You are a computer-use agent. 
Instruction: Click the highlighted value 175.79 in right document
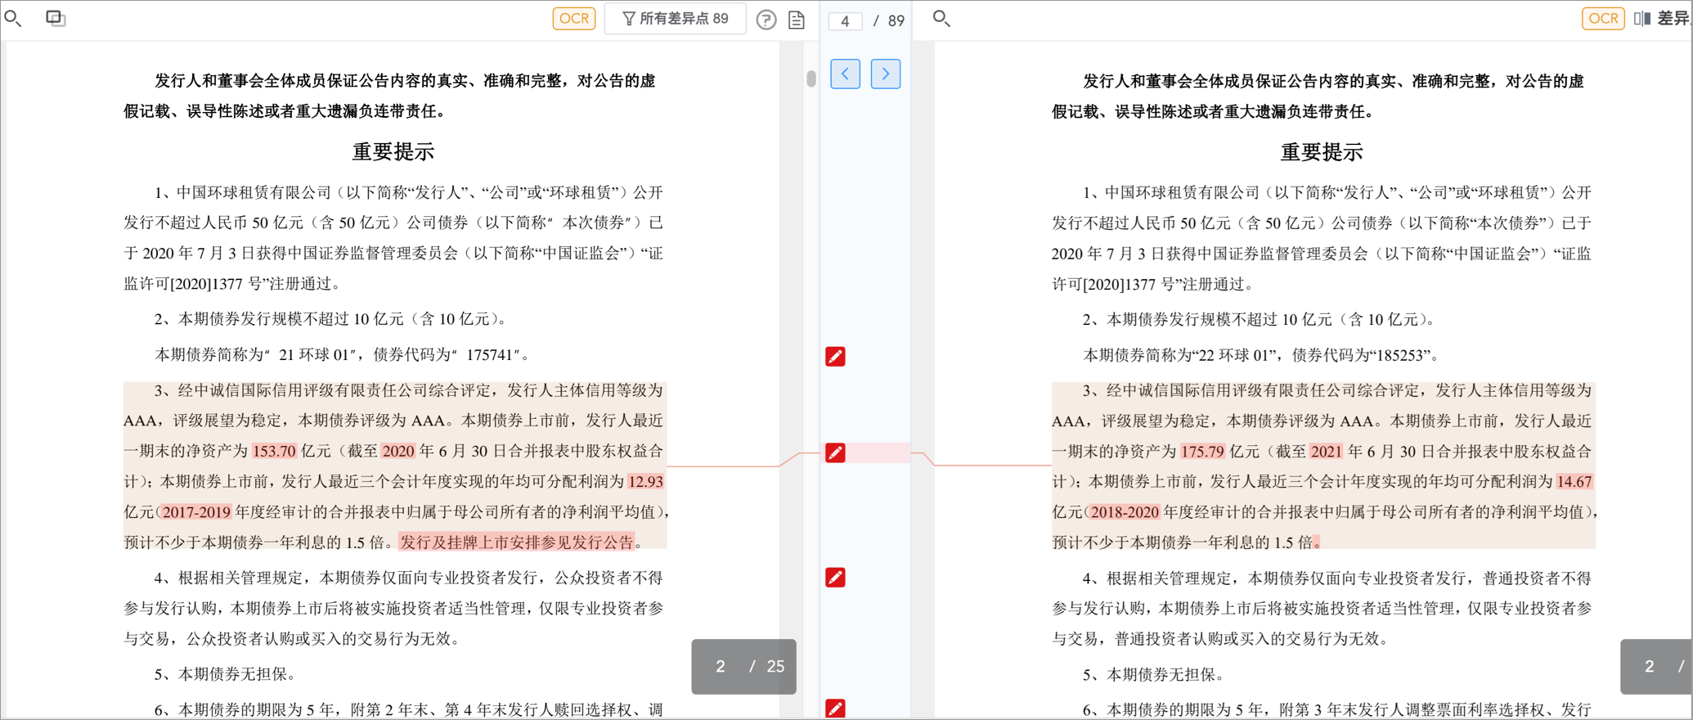1202,451
